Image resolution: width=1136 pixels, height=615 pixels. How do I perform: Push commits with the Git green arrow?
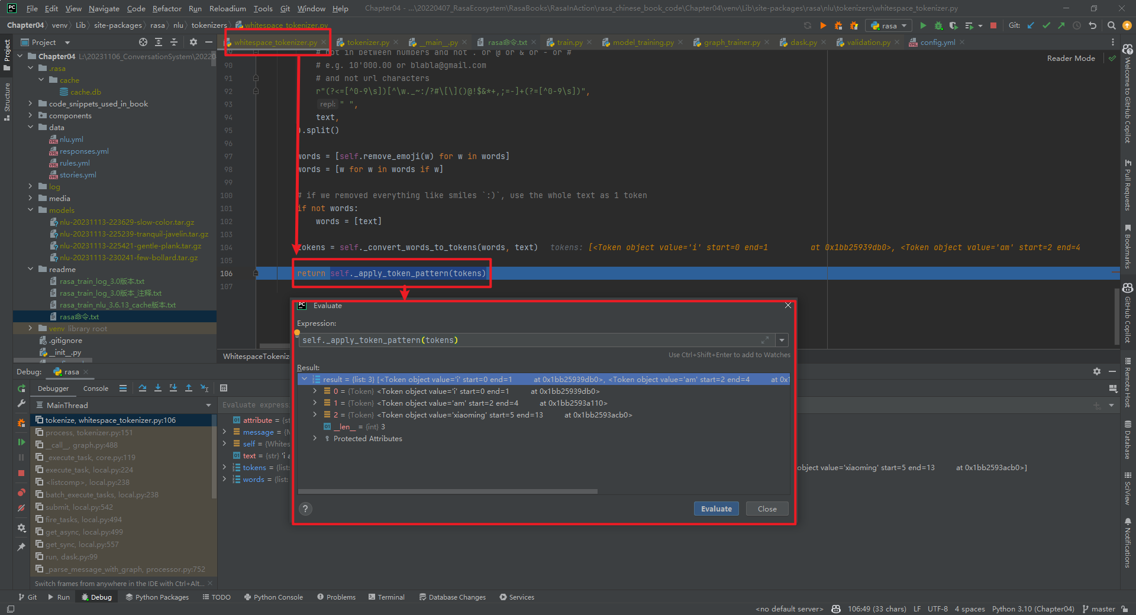coord(1061,25)
